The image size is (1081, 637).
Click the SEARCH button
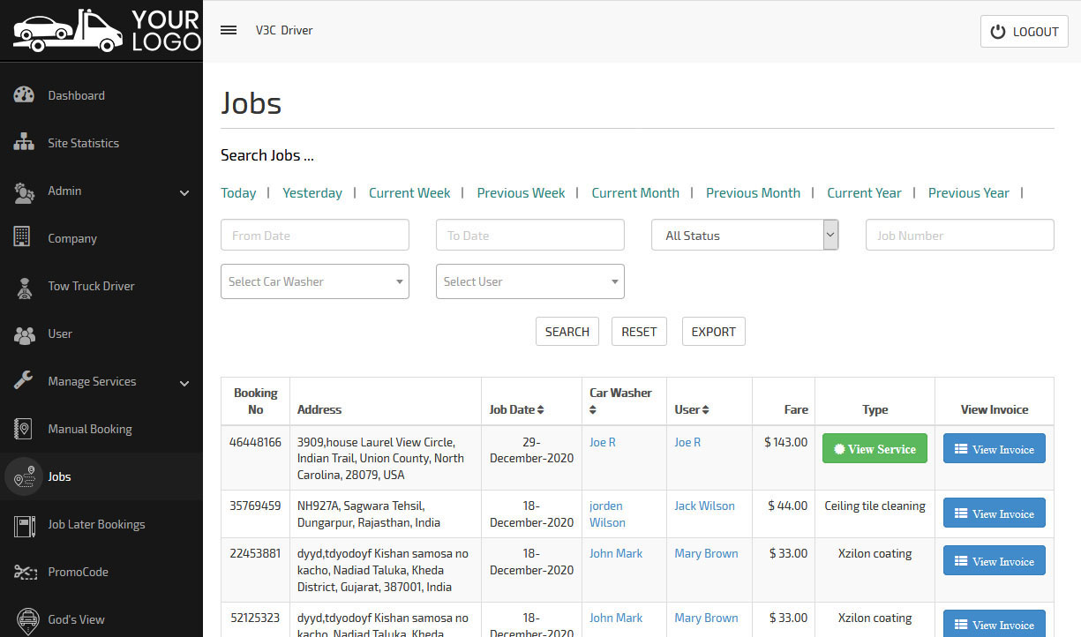click(567, 332)
